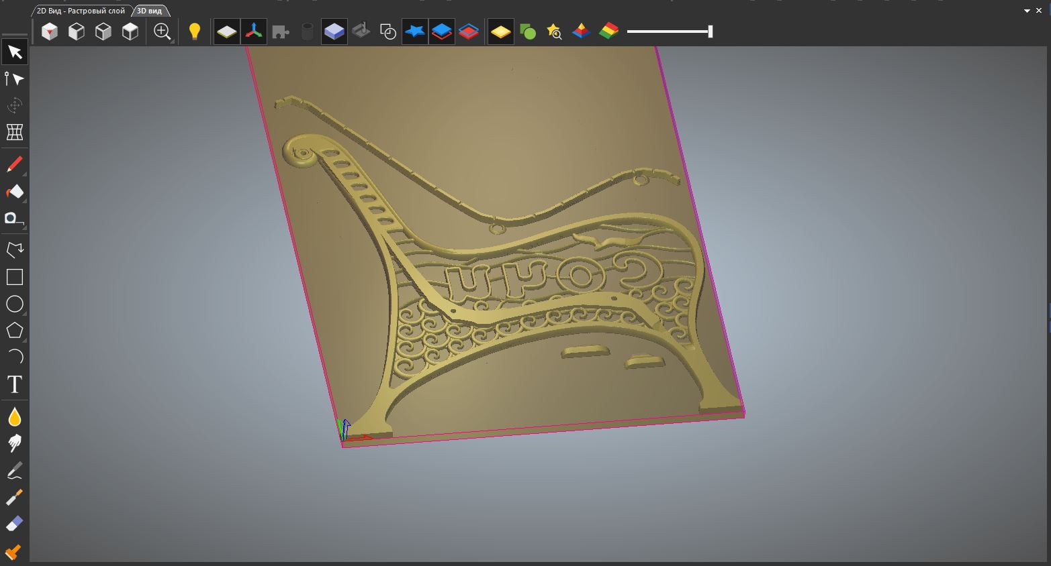Select the arc drawing tool
The image size is (1051, 566).
click(15, 357)
